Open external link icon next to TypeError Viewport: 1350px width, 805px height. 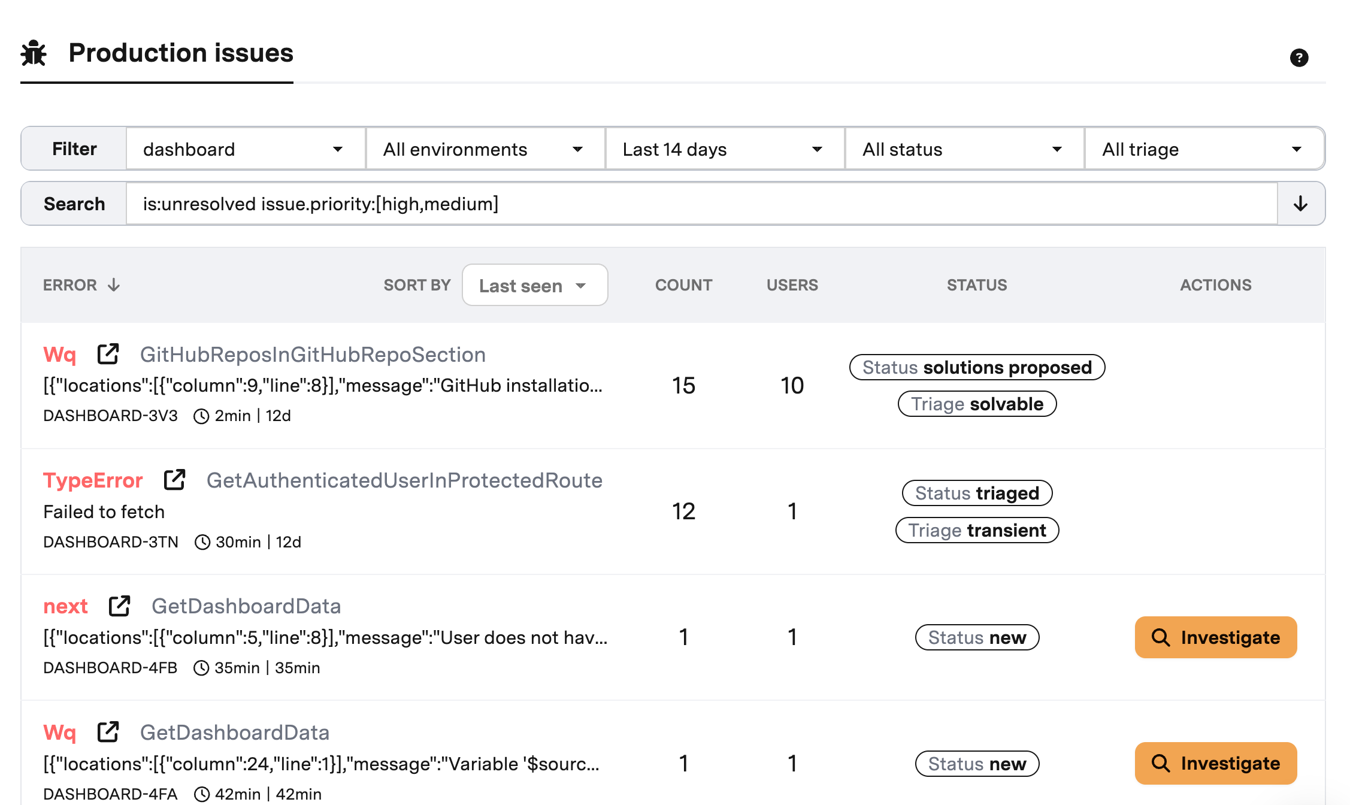174,480
